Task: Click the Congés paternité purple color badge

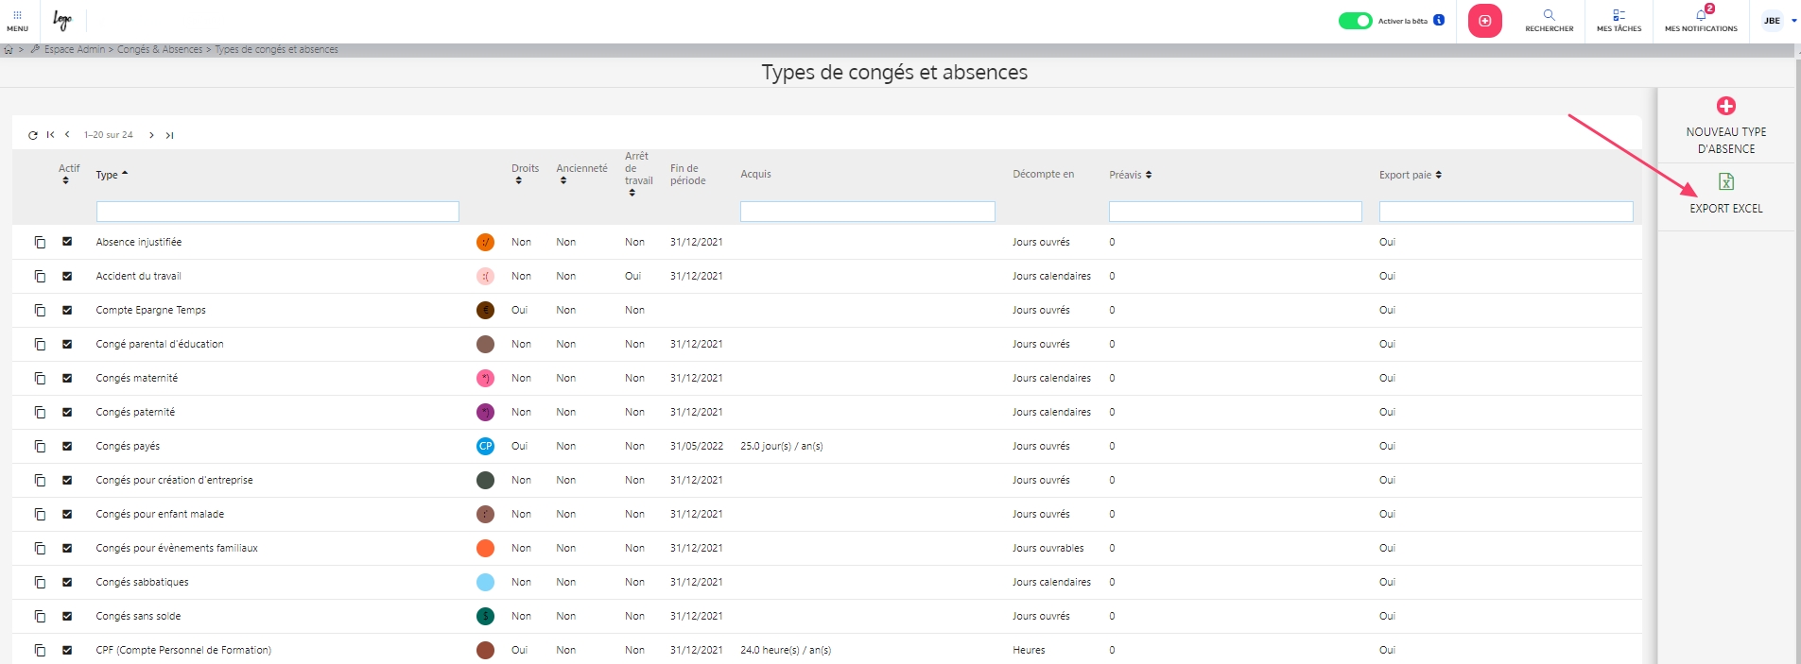Action: (x=485, y=413)
